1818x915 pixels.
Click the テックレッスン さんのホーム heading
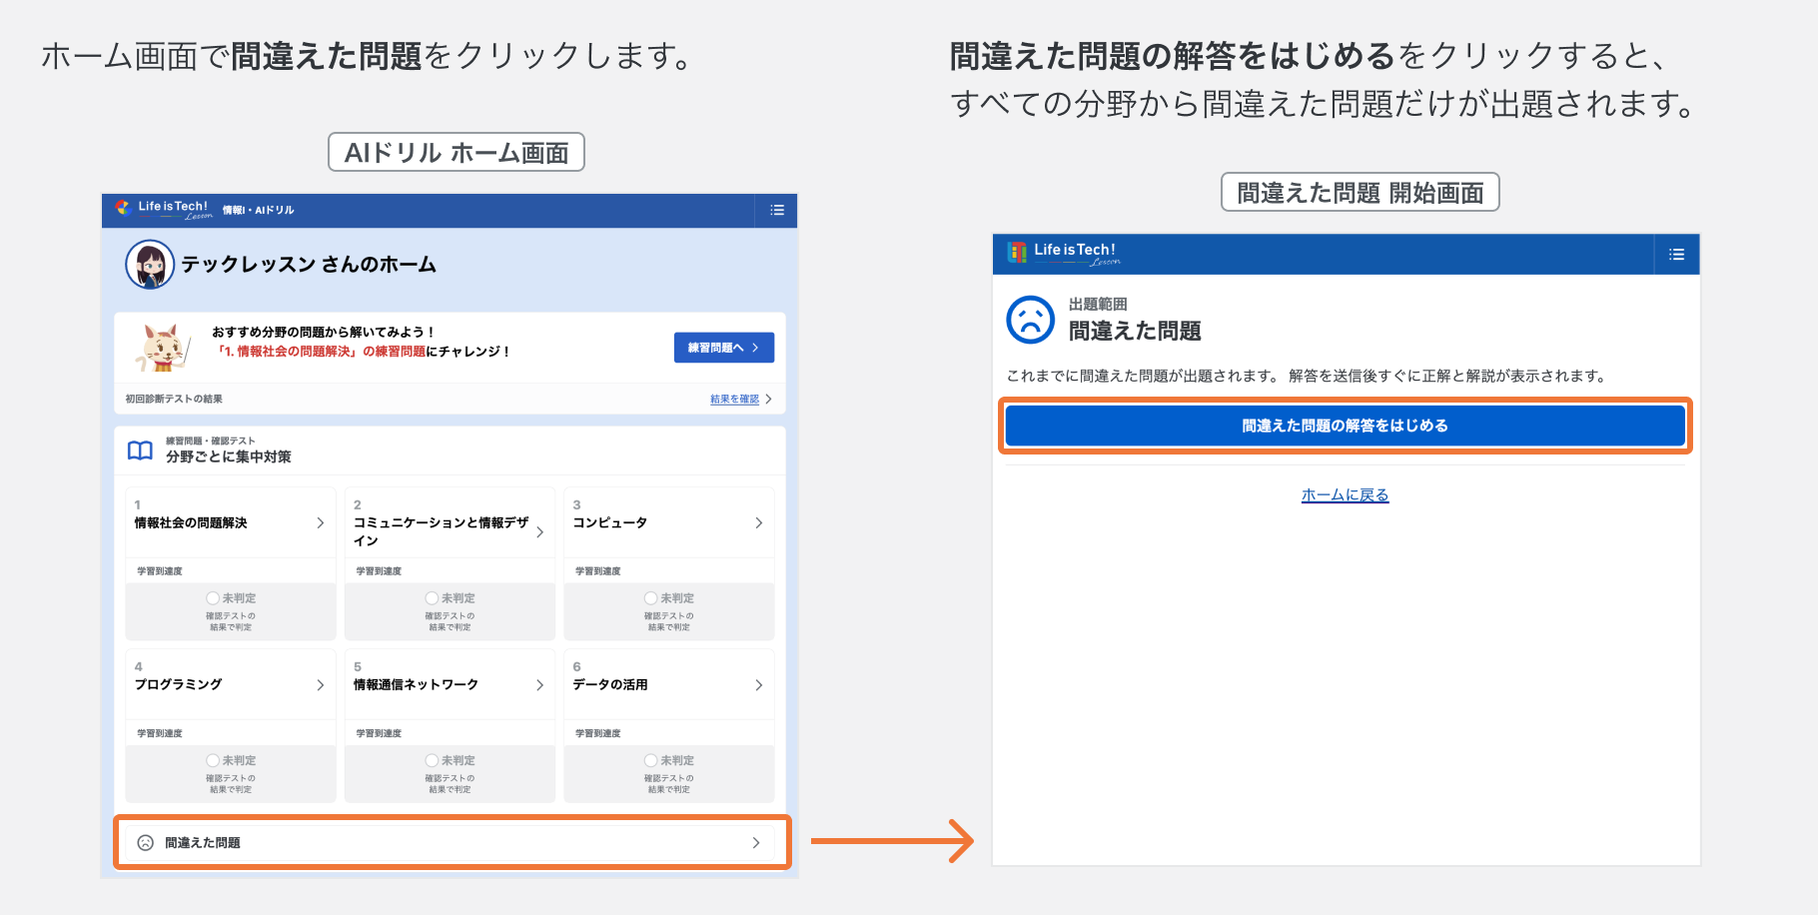(x=309, y=265)
